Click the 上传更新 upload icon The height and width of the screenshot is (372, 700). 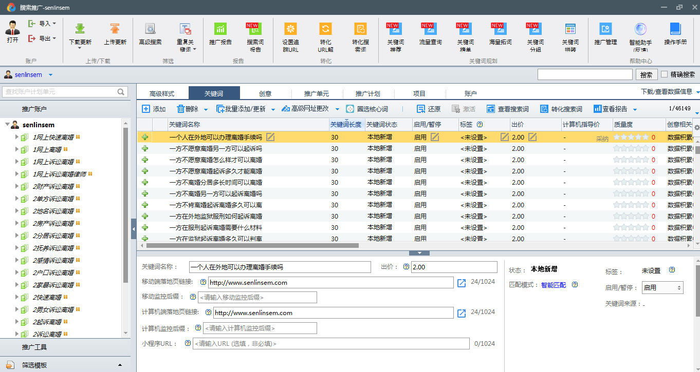pos(115,29)
